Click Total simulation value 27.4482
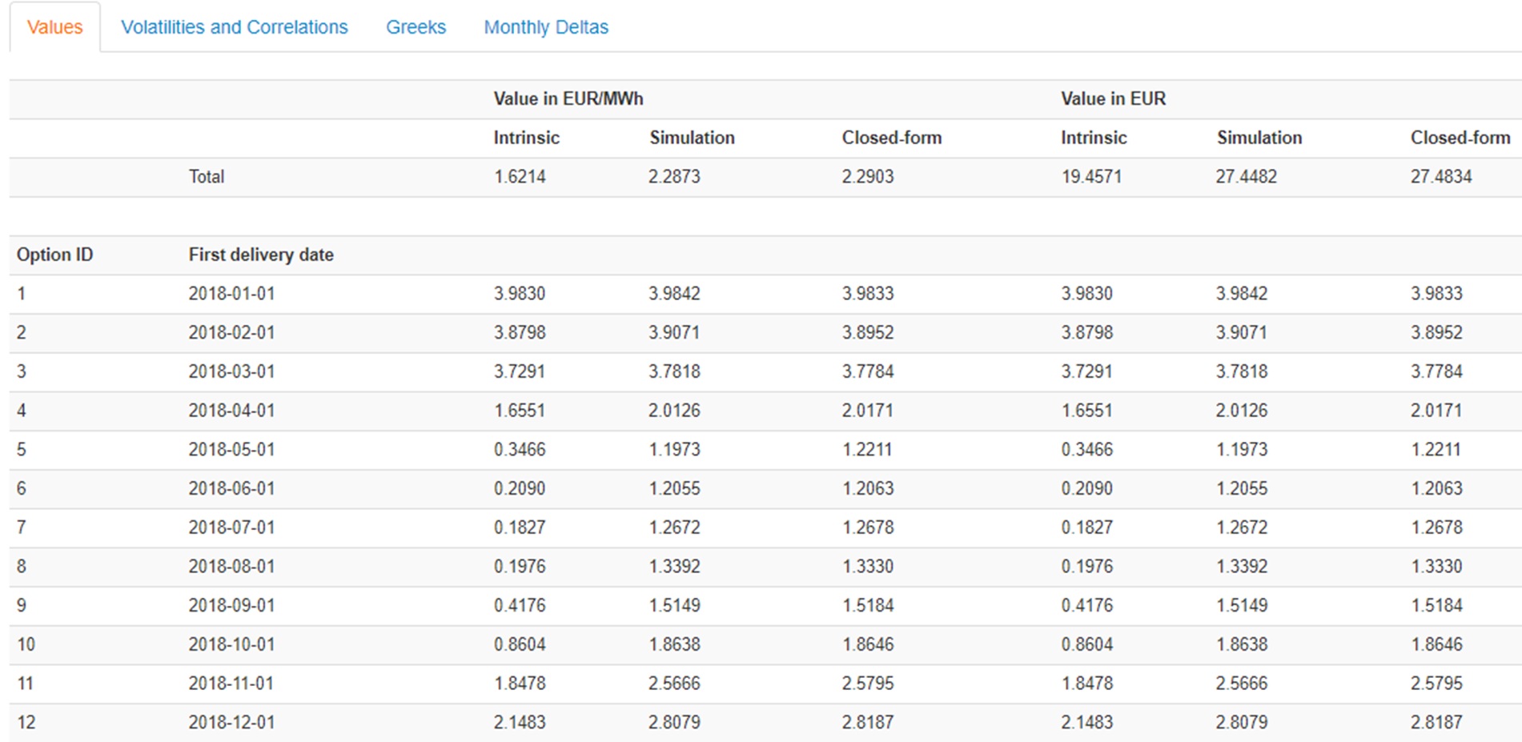Screen dimensions: 1522x742 [x=1246, y=177]
